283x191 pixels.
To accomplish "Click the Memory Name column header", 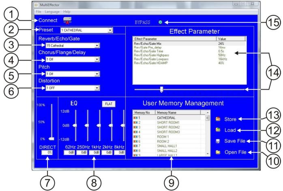I will (178, 113).
